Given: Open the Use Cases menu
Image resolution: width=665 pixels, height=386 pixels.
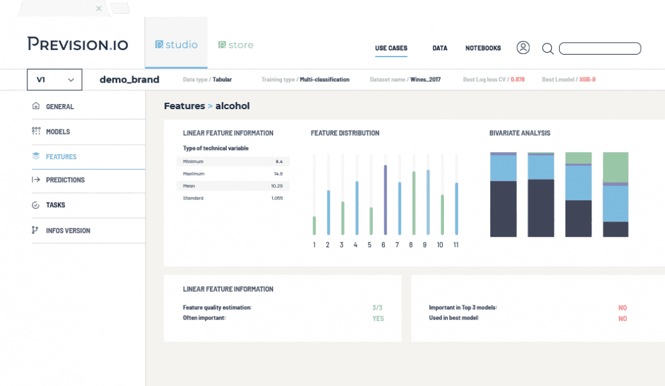Looking at the screenshot, I should click(391, 49).
